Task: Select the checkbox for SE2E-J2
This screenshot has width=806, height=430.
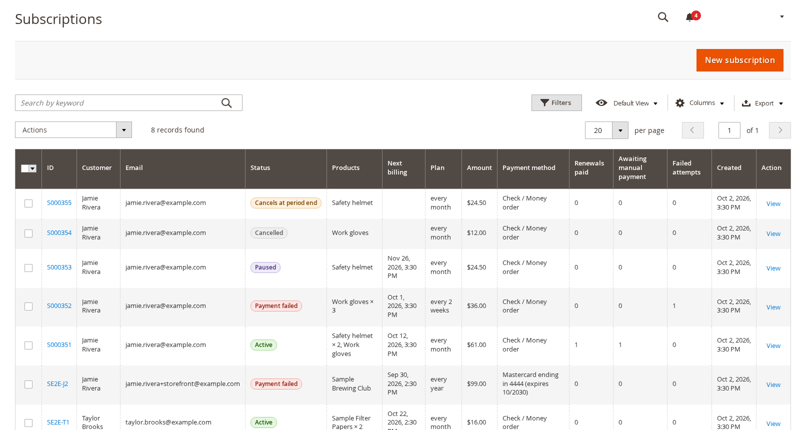Action: pos(28,384)
